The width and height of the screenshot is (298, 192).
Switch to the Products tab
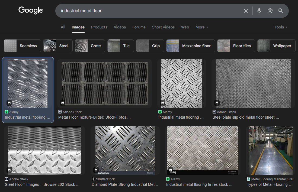click(x=99, y=27)
